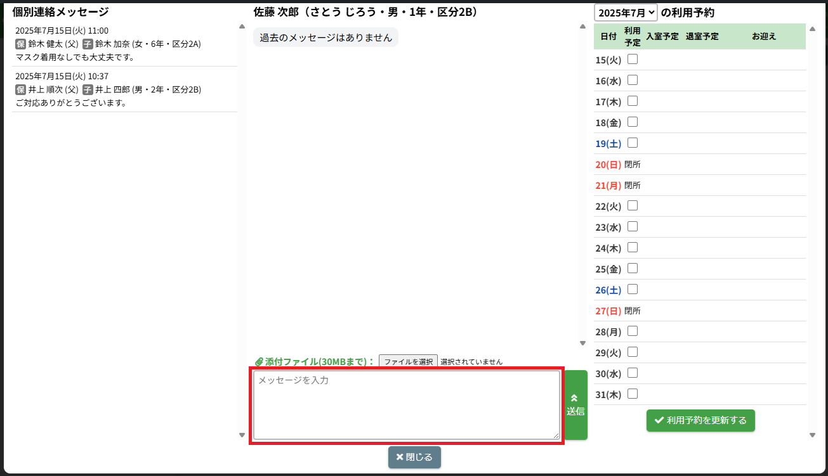Screen dimensions: 828x476
Task: Click the guardian badge beside 井上 順次
Action: pos(20,90)
